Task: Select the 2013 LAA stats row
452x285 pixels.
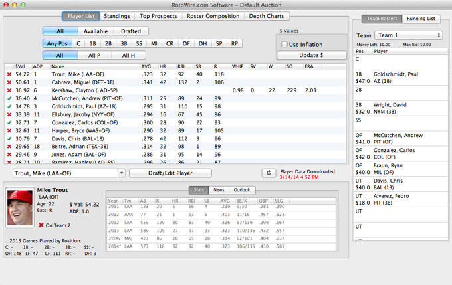Action: [221, 231]
